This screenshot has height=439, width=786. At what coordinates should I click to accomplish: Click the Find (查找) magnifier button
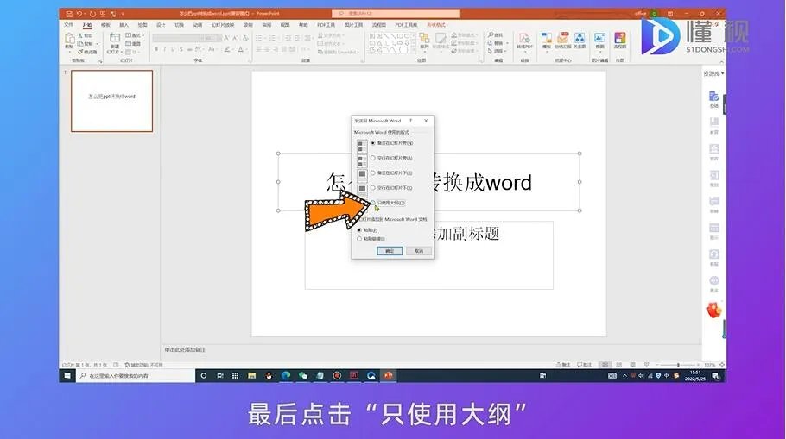(495, 35)
